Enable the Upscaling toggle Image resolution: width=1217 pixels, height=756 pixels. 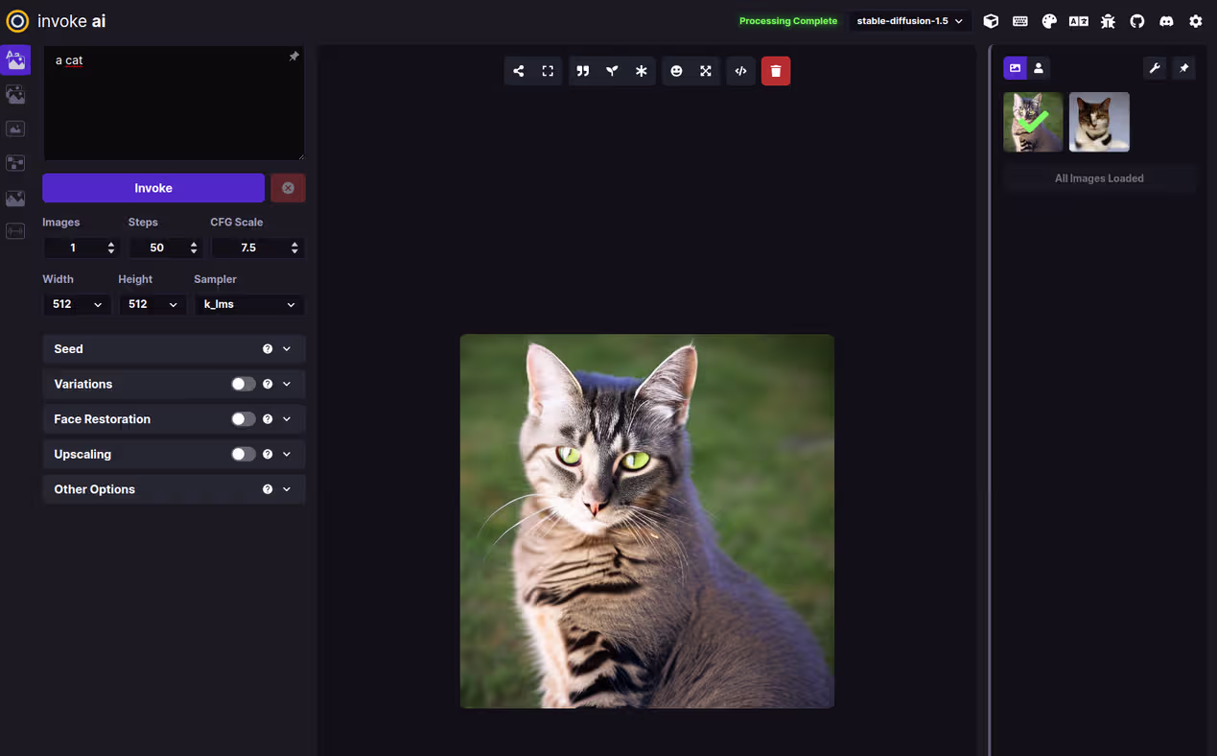pyautogui.click(x=244, y=454)
